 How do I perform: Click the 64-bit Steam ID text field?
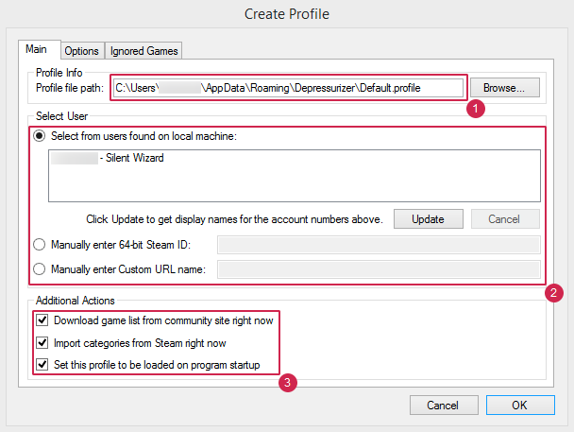coord(378,246)
